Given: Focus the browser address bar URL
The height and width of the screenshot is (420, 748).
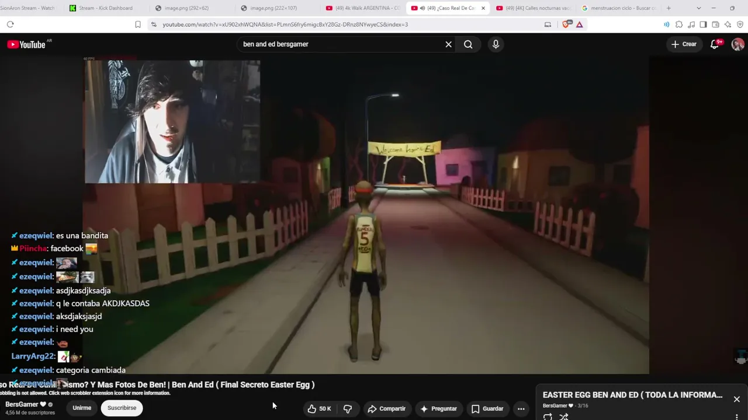Looking at the screenshot, I should click(x=285, y=24).
